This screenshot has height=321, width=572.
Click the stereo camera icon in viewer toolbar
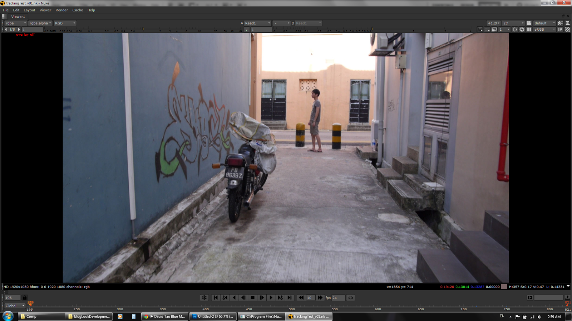(529, 23)
